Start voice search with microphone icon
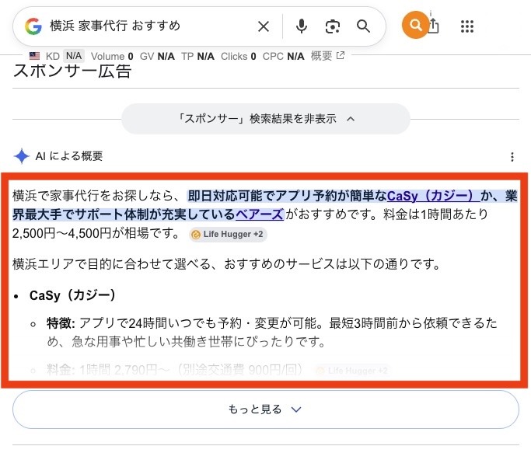The height and width of the screenshot is (453, 531). click(302, 26)
